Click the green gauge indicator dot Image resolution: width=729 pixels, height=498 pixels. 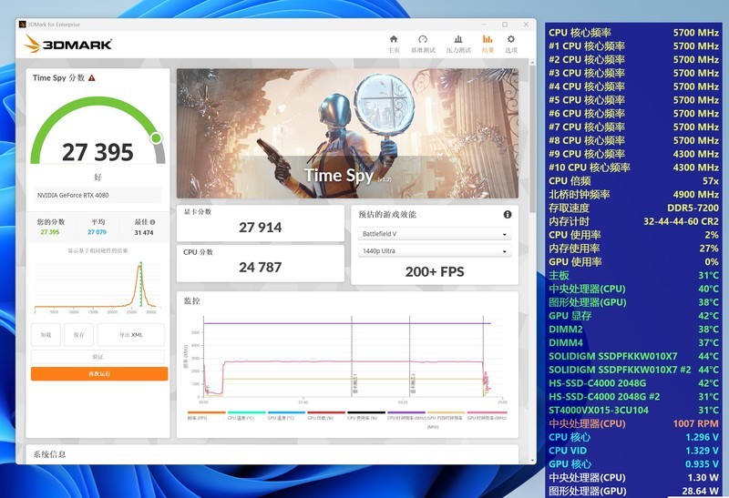(x=156, y=137)
